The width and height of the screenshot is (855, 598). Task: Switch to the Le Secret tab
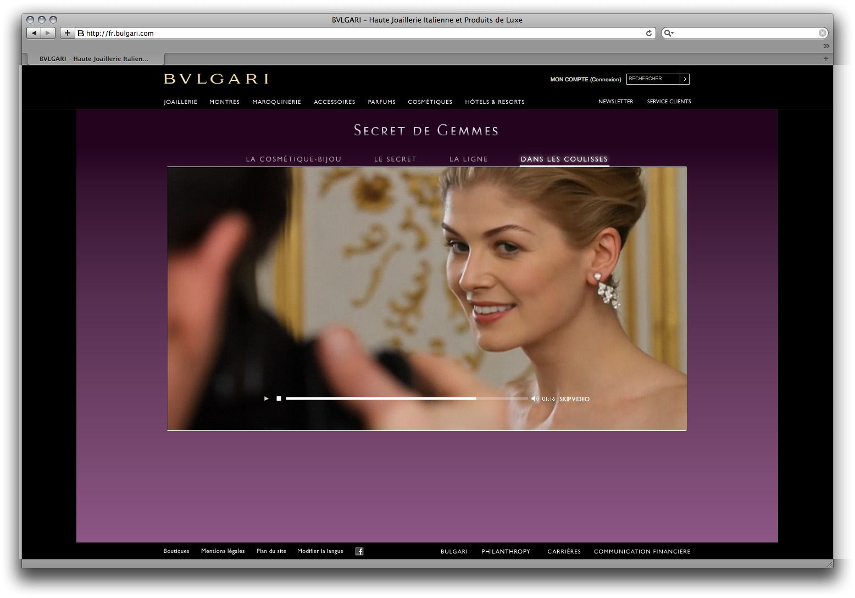tap(395, 159)
